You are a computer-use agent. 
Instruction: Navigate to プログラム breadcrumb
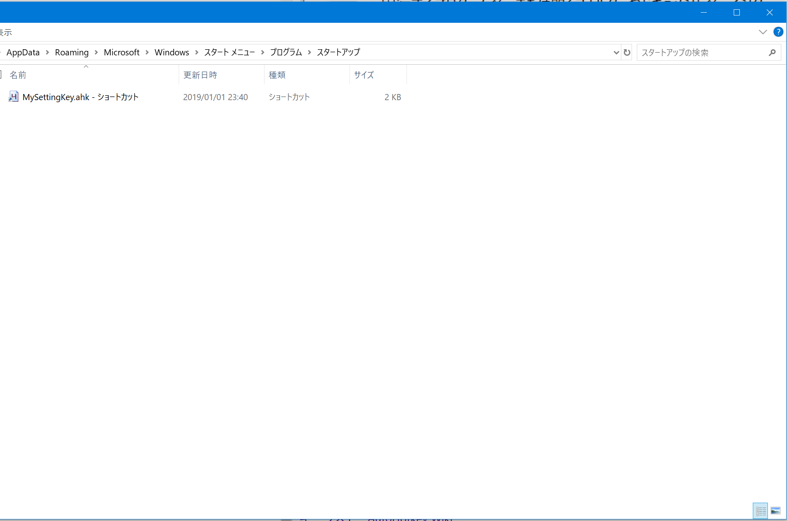pos(286,53)
